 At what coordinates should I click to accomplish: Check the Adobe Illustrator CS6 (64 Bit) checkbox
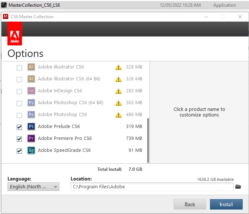point(19,80)
